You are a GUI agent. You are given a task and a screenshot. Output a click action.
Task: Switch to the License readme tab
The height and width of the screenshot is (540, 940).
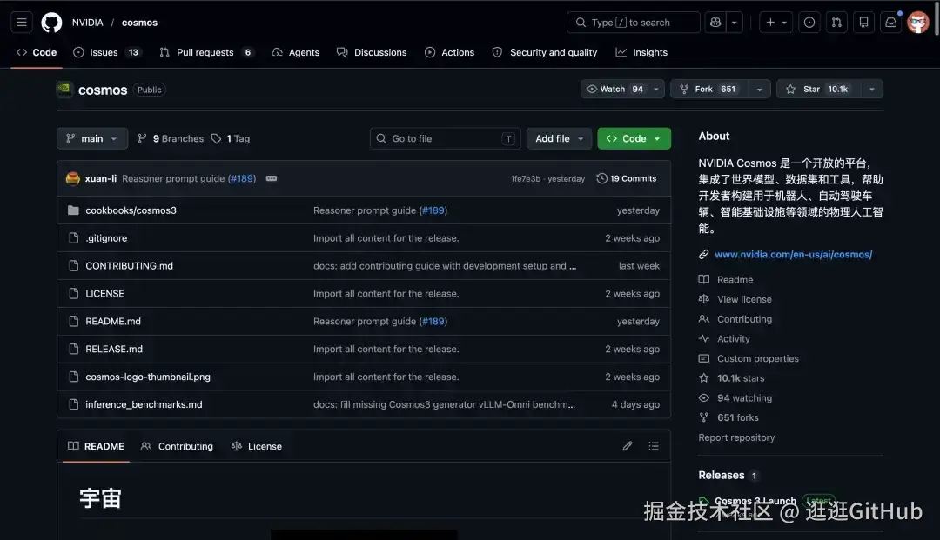click(x=257, y=446)
